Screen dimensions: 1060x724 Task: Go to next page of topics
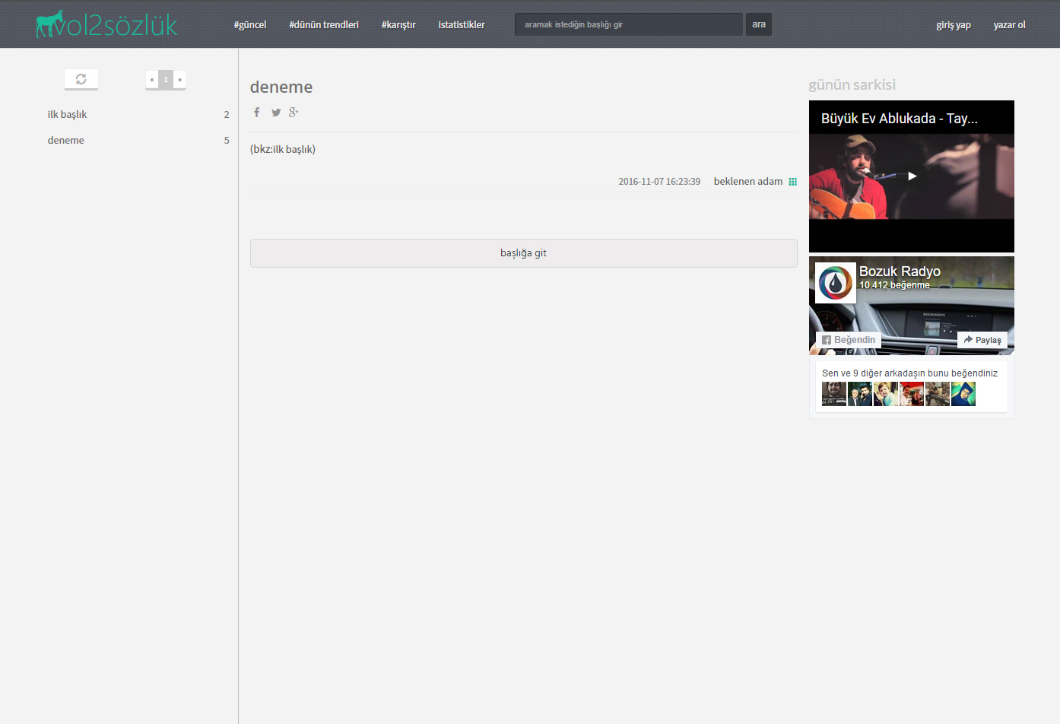(179, 80)
